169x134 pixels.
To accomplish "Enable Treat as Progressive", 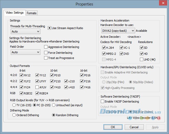I will click(46, 58).
